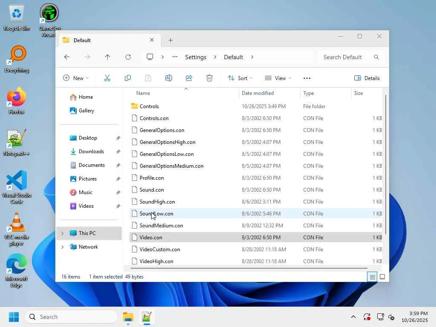The image size is (436, 327).
Task: Select Notepad++ desktop shortcut
Action: tap(17, 142)
